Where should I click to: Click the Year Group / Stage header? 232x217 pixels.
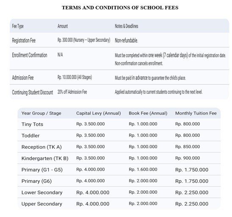pos(41,113)
